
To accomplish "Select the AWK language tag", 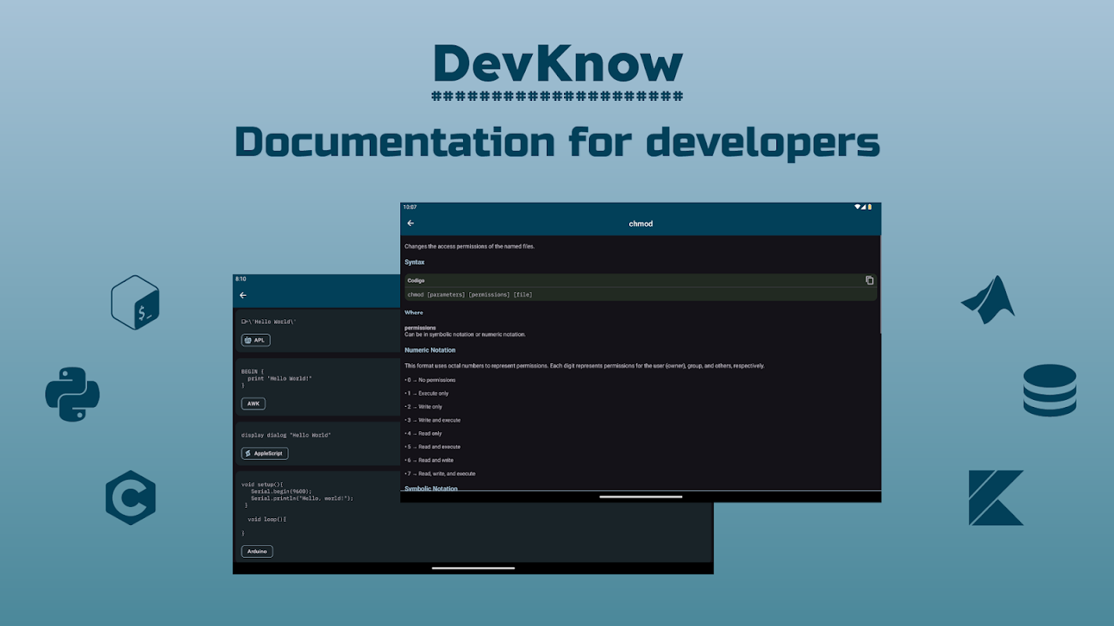I will (x=253, y=404).
